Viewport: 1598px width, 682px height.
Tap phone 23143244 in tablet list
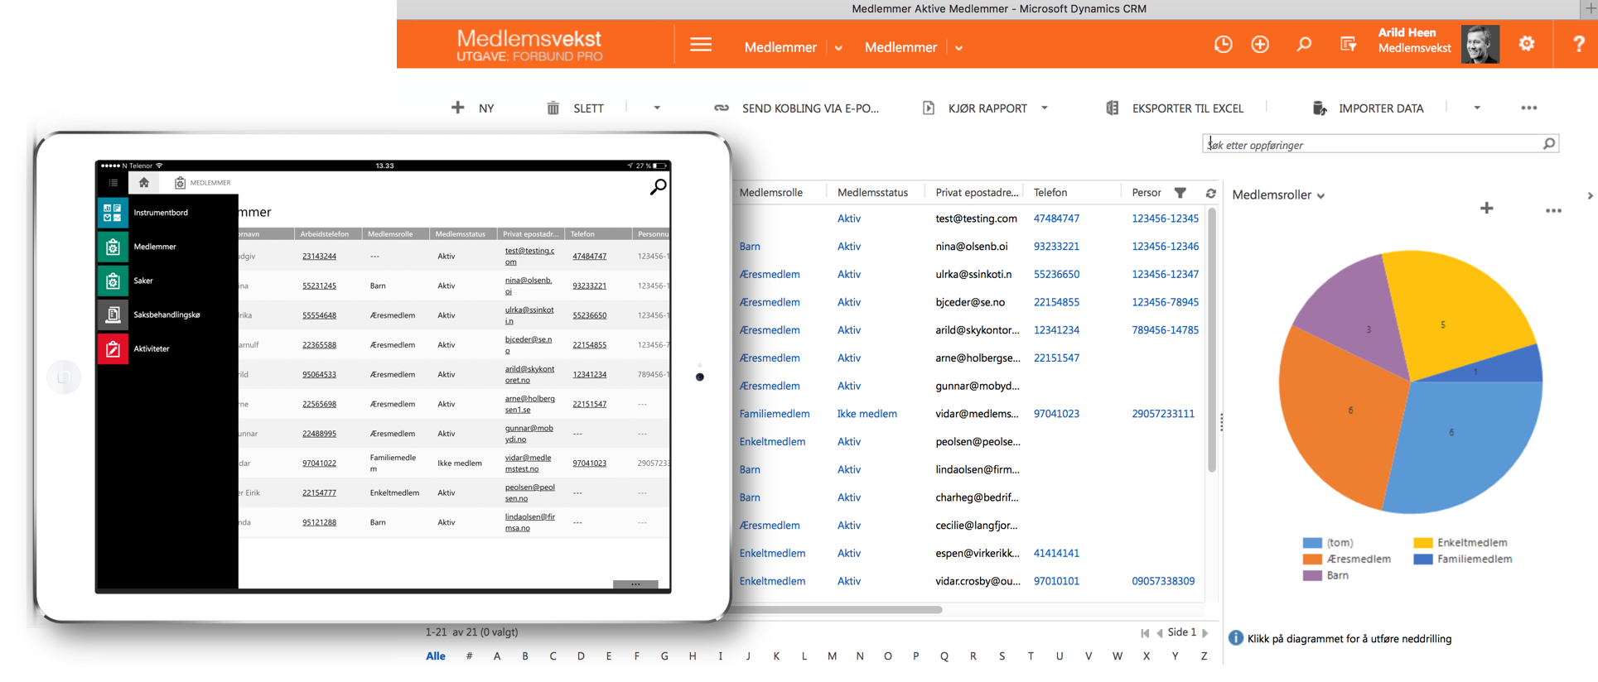[319, 257]
